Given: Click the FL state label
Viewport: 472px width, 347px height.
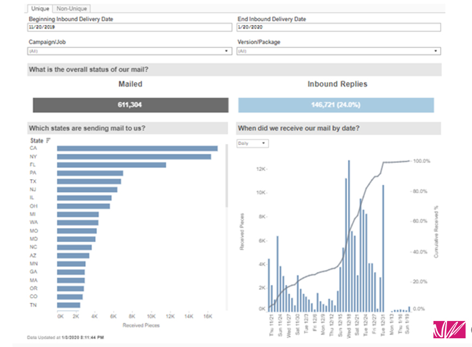Looking at the screenshot, I should (x=33, y=165).
